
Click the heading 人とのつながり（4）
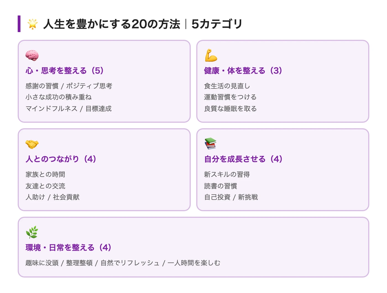pos(61,159)
